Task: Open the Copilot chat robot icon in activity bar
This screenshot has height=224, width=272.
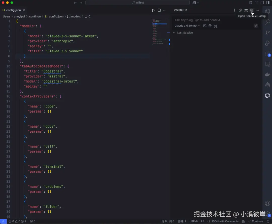Action: pos(267,85)
